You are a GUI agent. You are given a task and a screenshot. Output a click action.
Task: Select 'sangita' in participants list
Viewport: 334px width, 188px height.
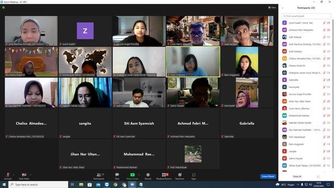[x=306, y=151]
